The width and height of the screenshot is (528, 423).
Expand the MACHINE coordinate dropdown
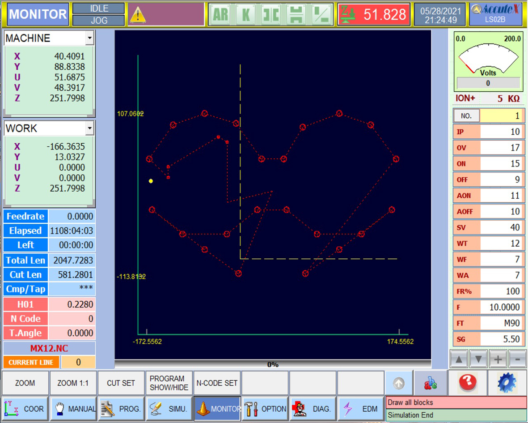89,38
